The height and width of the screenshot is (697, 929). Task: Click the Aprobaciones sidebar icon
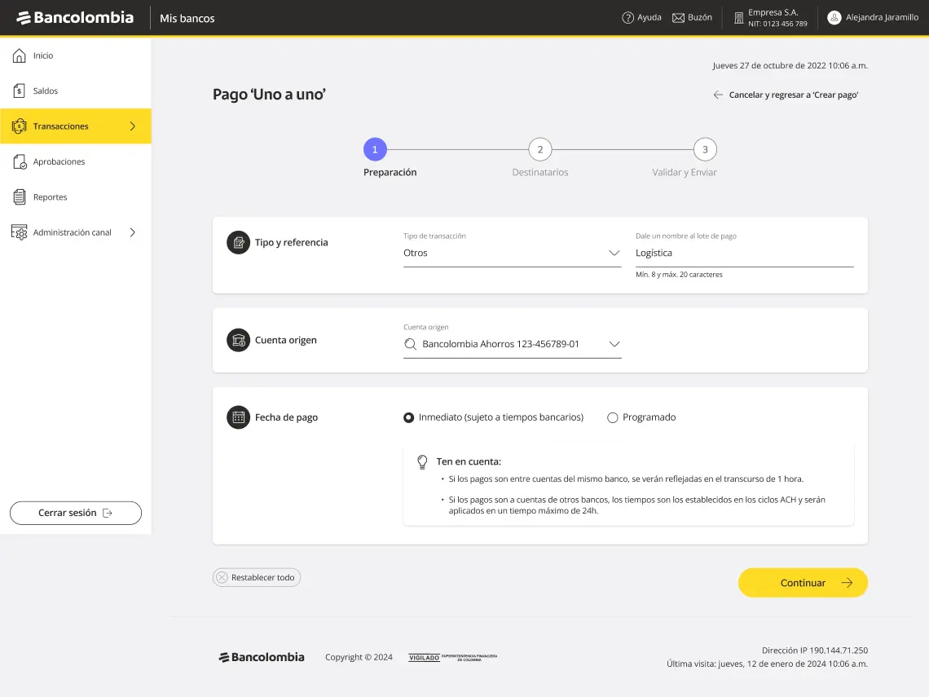coord(18,161)
